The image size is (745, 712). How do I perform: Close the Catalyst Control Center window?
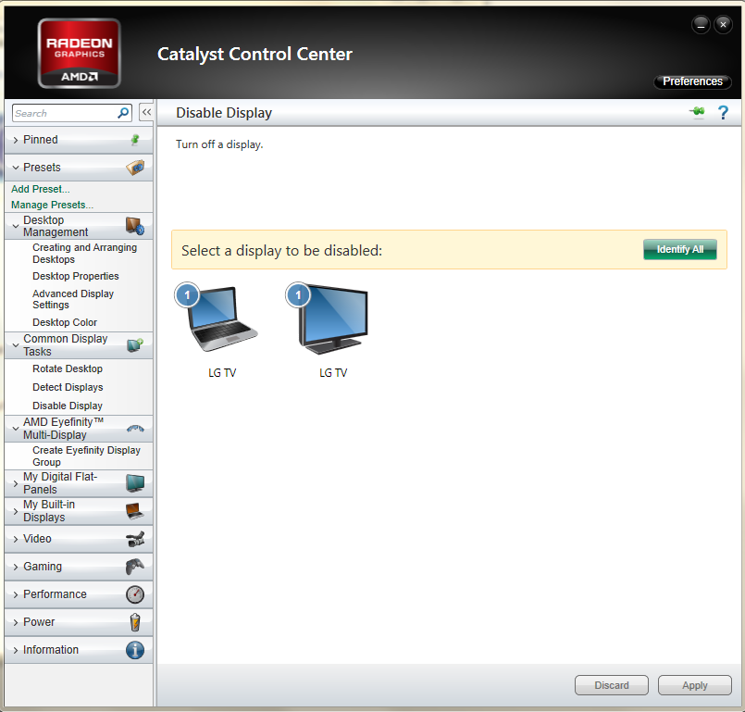point(723,25)
